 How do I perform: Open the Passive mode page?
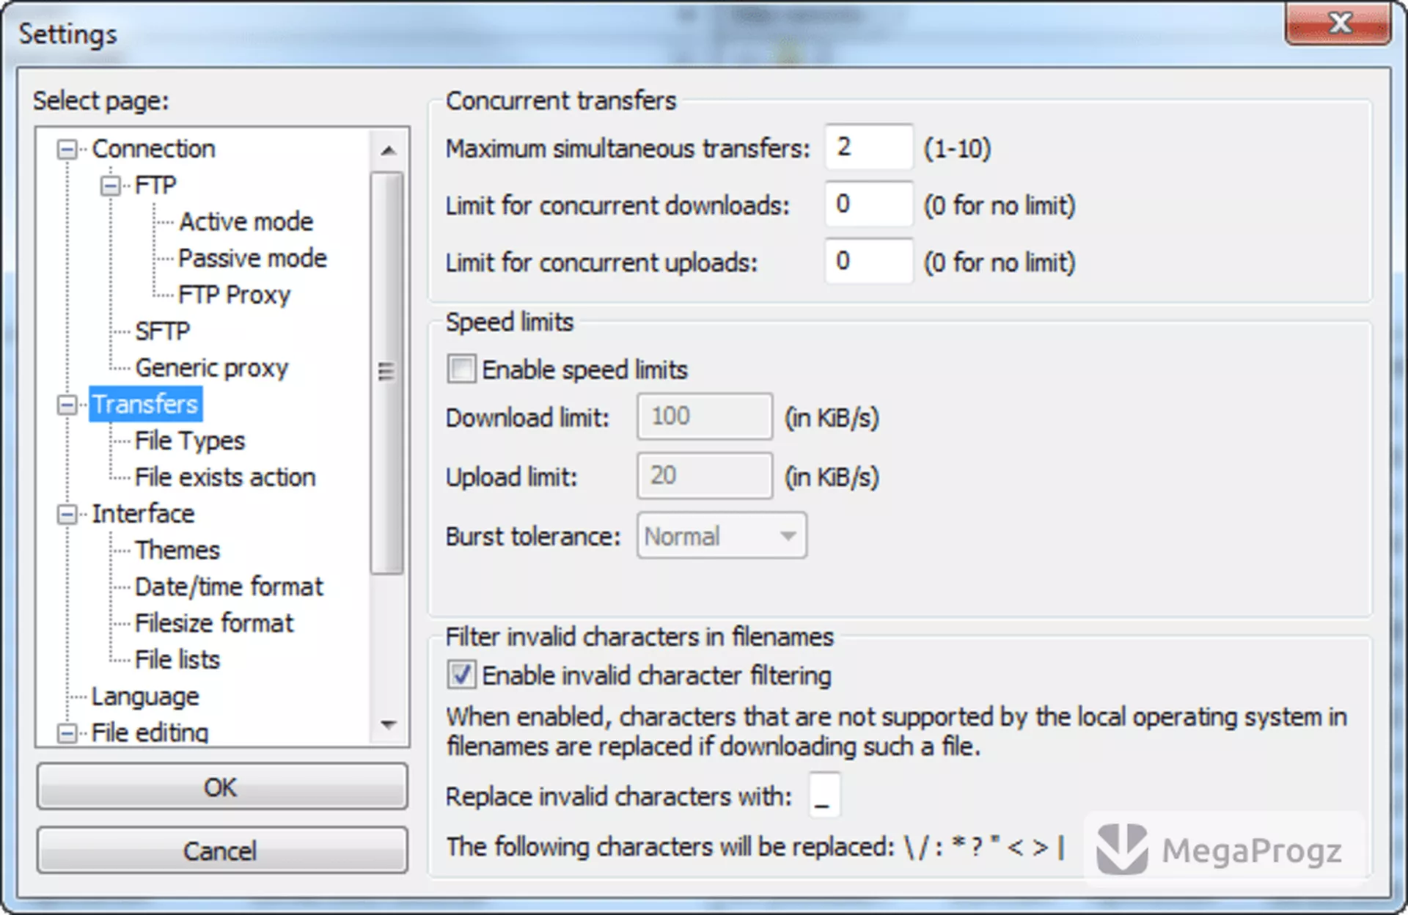(x=252, y=258)
